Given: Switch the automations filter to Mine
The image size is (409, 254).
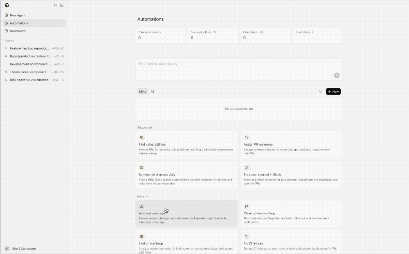Looking at the screenshot, I should [x=142, y=92].
